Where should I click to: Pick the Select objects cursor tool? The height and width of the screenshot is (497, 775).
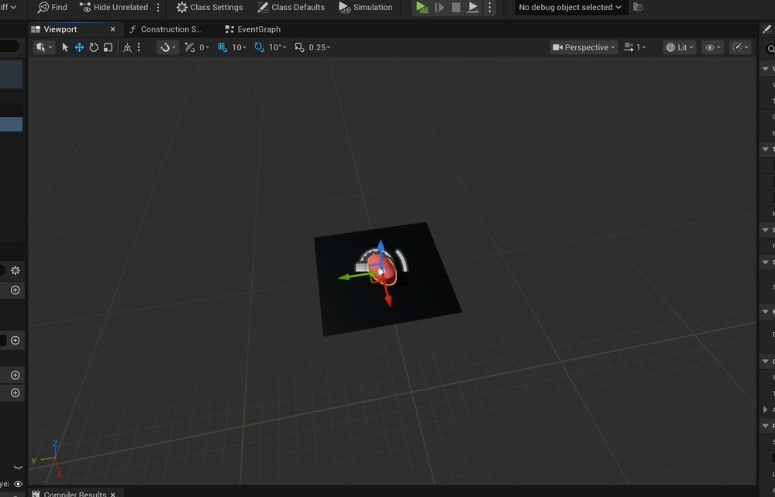(65, 47)
